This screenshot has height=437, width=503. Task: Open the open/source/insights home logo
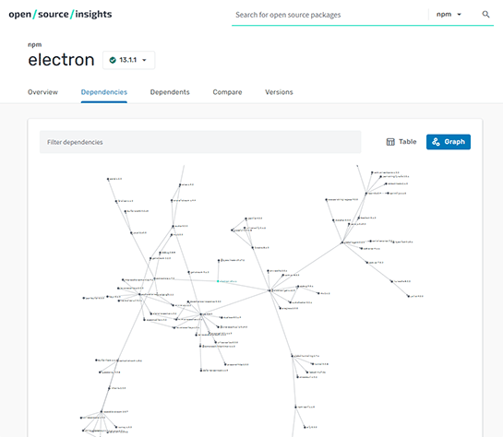pos(60,14)
